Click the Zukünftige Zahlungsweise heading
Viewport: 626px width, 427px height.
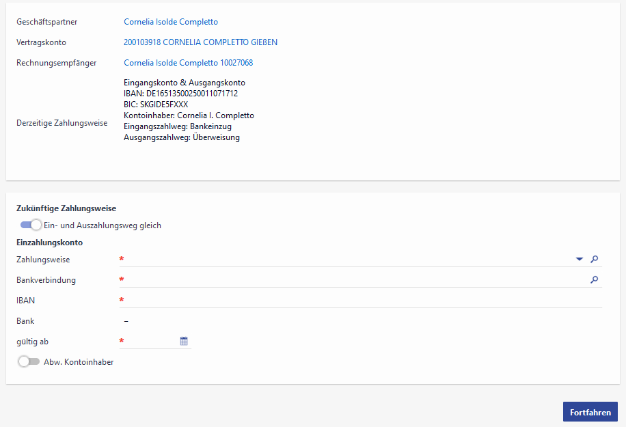tap(66, 208)
